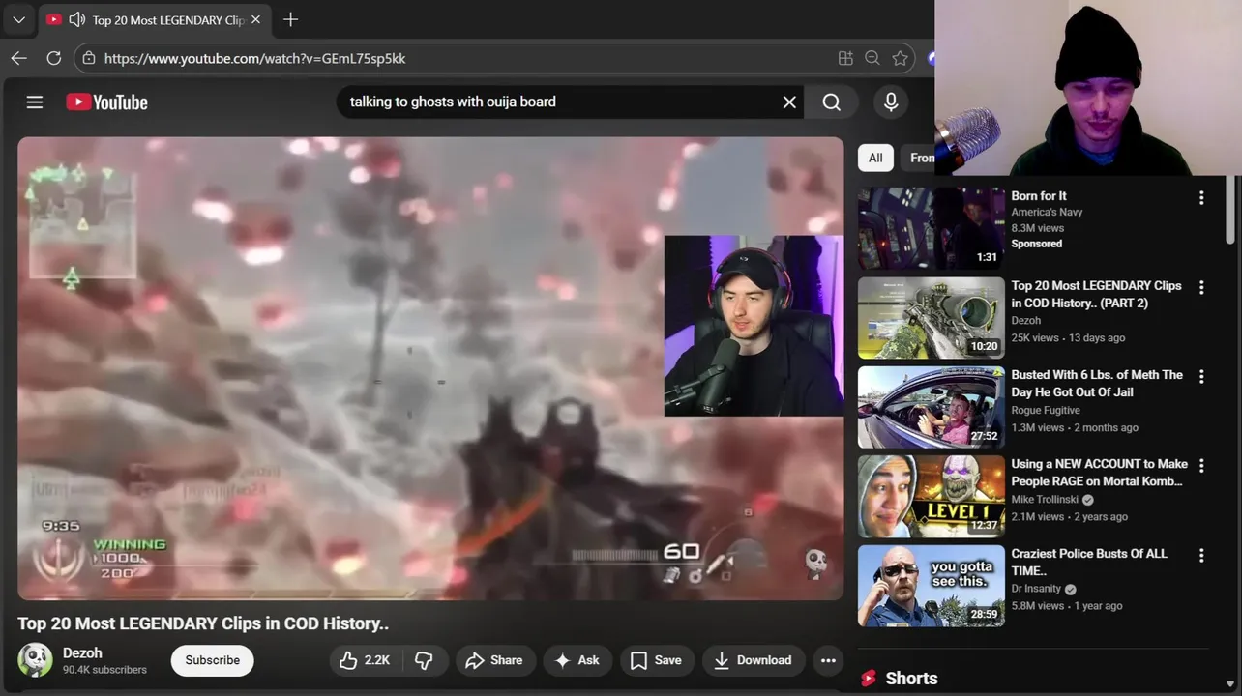This screenshot has width=1242, height=696.
Task: Go to the YouTube home logo
Action: [x=106, y=101]
